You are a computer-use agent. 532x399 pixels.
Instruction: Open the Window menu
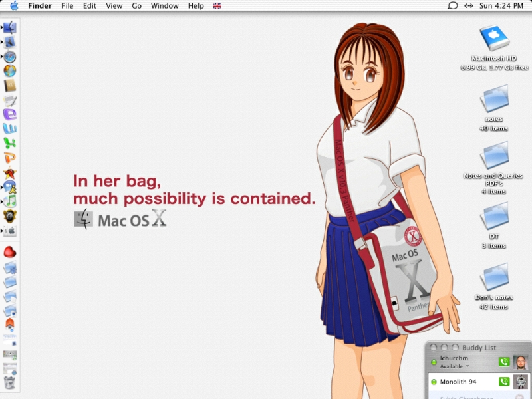pyautogui.click(x=164, y=6)
